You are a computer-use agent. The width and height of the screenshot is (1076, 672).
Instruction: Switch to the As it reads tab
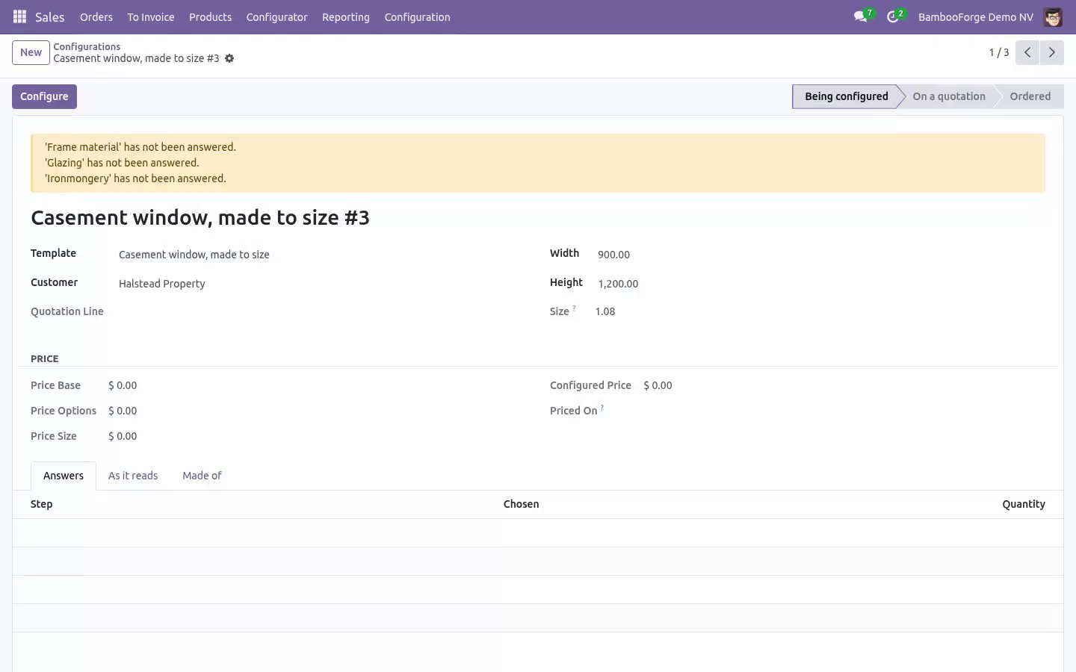(133, 476)
